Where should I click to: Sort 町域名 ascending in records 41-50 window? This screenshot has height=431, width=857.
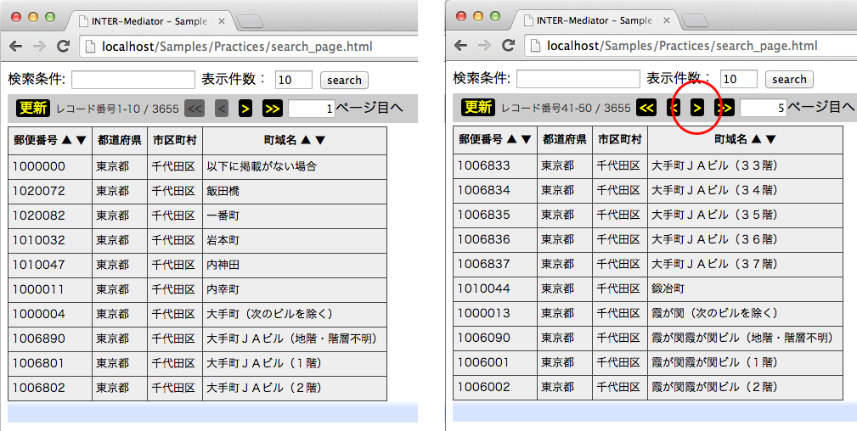(757, 140)
